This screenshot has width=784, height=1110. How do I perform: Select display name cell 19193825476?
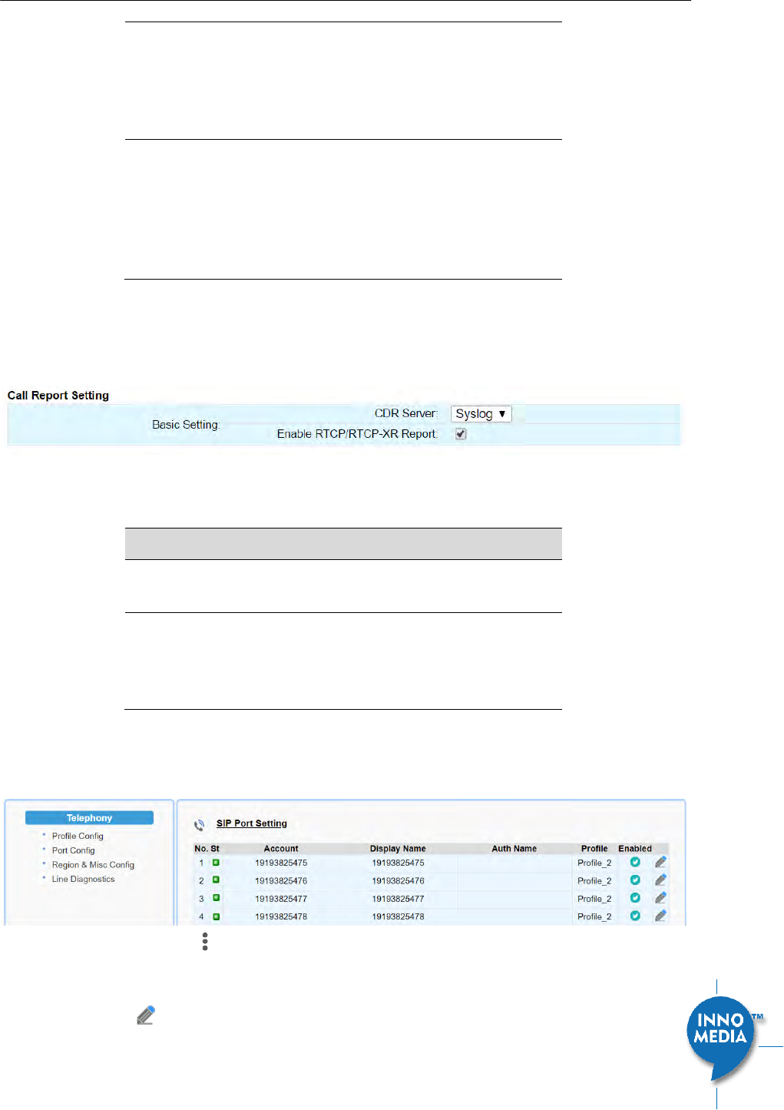(398, 881)
